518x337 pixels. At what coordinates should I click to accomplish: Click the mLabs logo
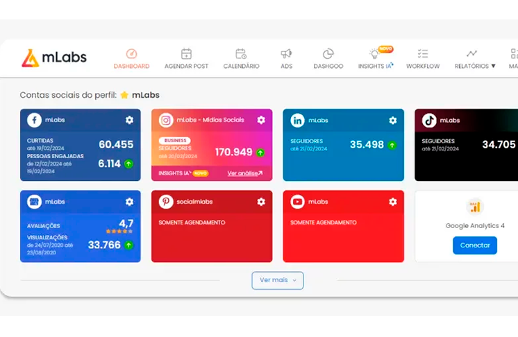54,58
